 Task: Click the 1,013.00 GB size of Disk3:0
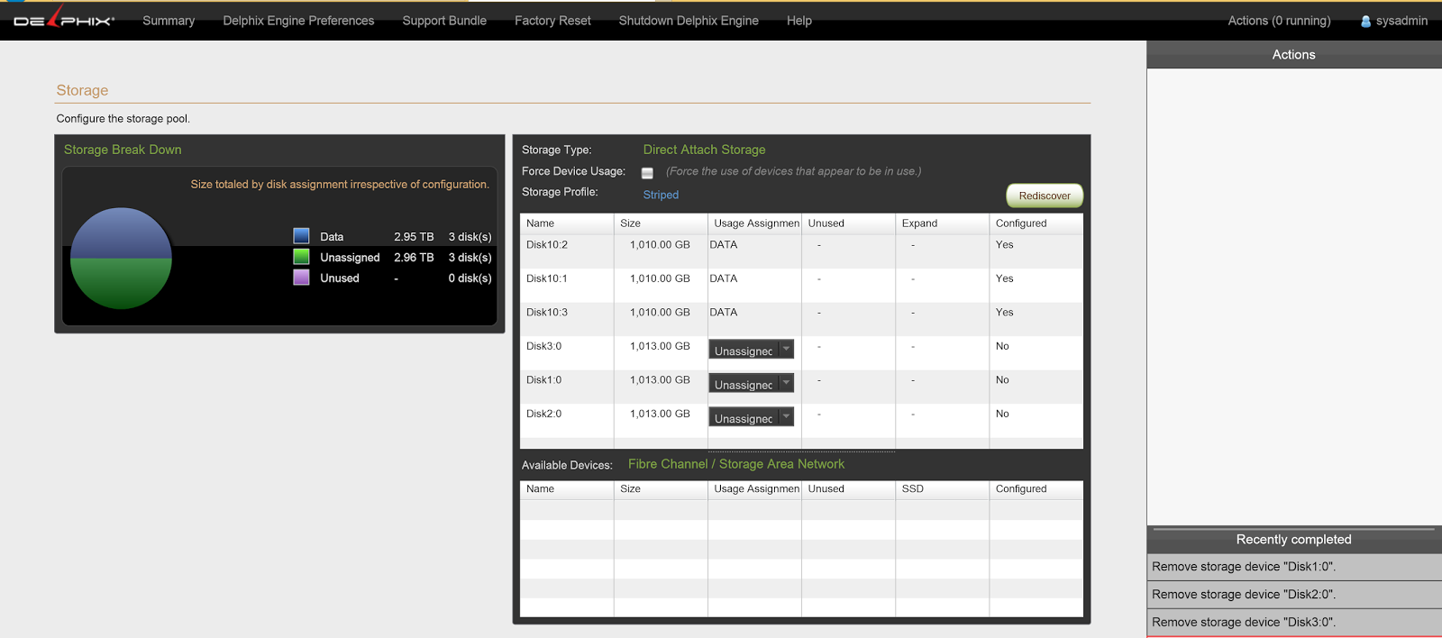click(x=660, y=346)
